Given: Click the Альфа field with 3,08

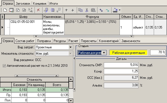Looking at the screenshot, I should (121, 85).
